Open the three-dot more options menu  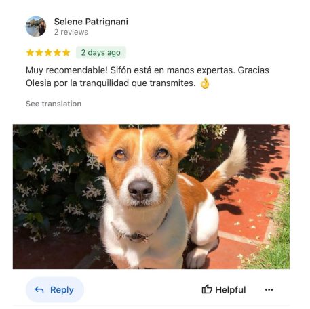pos(269,289)
